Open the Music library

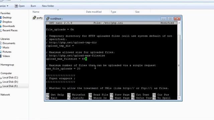[x=6, y=47]
